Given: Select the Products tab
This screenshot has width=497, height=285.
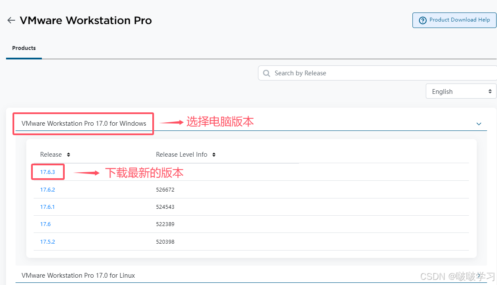Looking at the screenshot, I should tap(24, 48).
